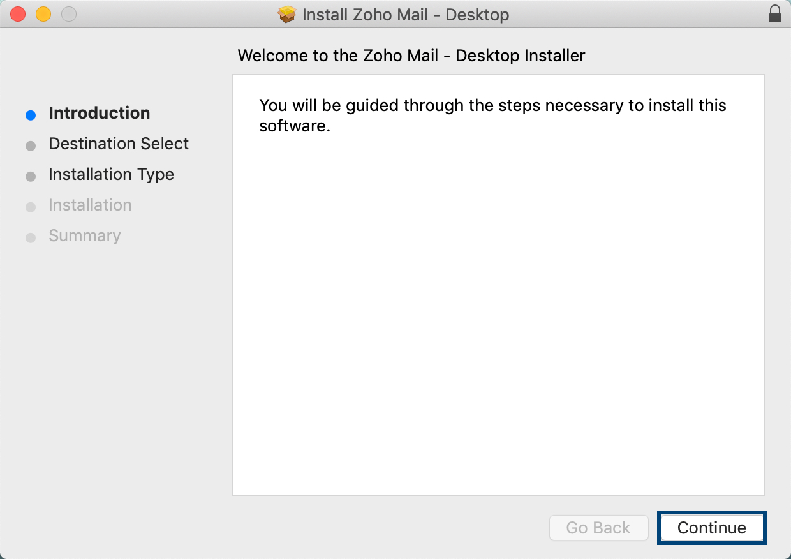791x559 pixels.
Task: Click the faint bullet beside Installation
Action: click(x=31, y=207)
